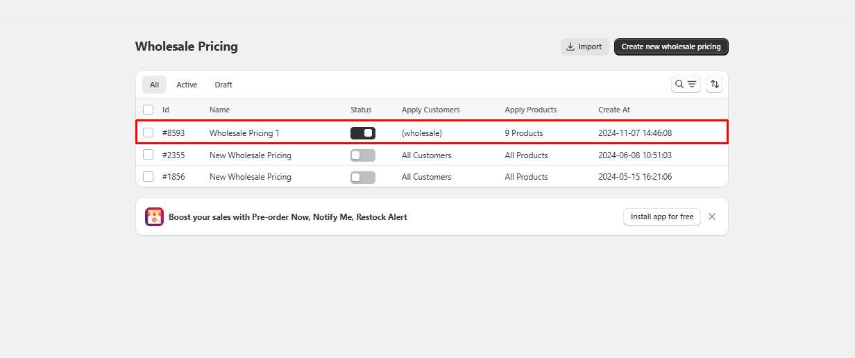Click Create new wholesale pricing button
The height and width of the screenshot is (358, 855).
coord(670,46)
